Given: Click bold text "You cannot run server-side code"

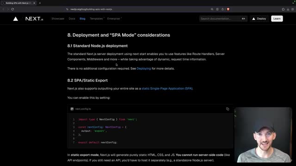Looking at the screenshot, I should 199,155.
